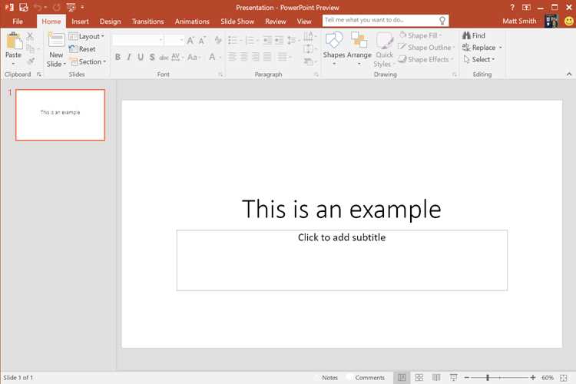The image size is (576, 384).
Task: Open the Section dropdown
Action: click(88, 61)
